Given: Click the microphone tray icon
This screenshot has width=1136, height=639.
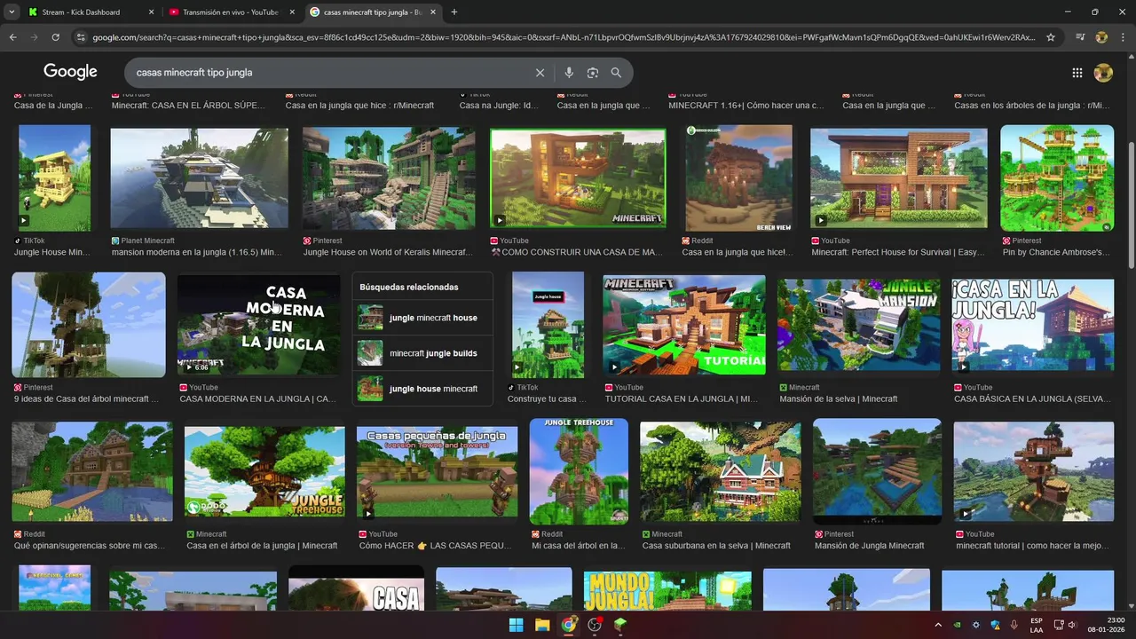Looking at the screenshot, I should [x=1014, y=625].
